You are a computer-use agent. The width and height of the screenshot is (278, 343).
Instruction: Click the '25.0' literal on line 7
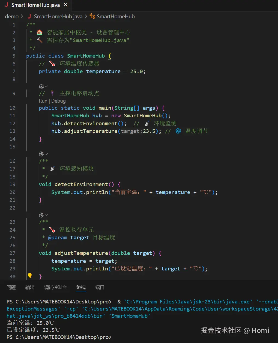pyautogui.click(x=136, y=71)
